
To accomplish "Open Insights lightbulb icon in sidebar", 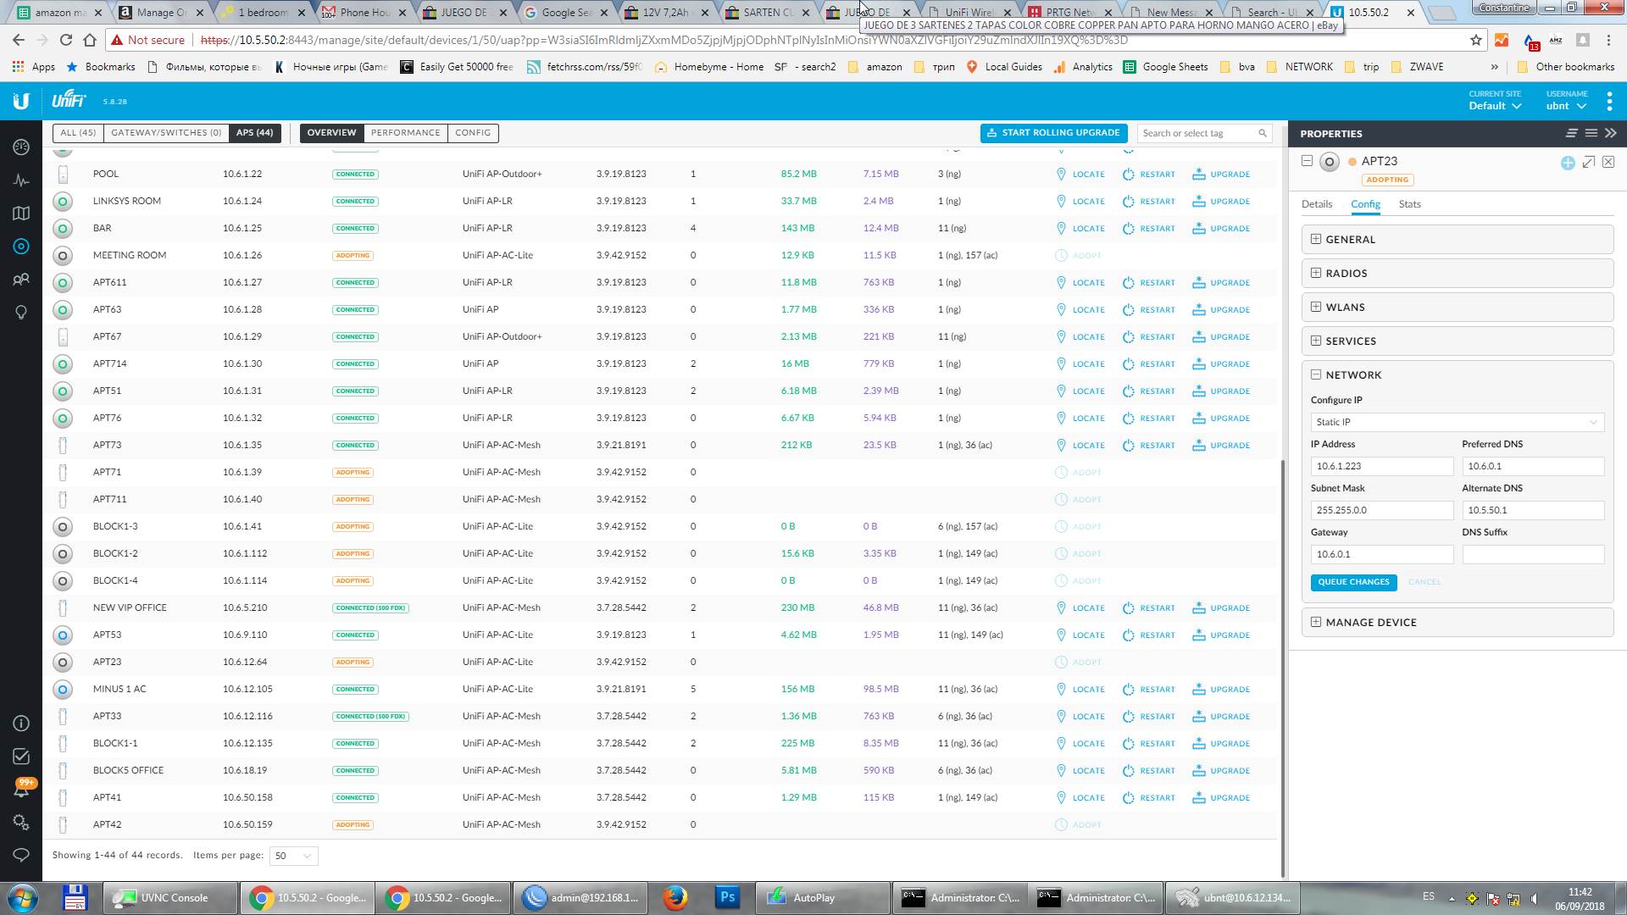I will (21, 313).
